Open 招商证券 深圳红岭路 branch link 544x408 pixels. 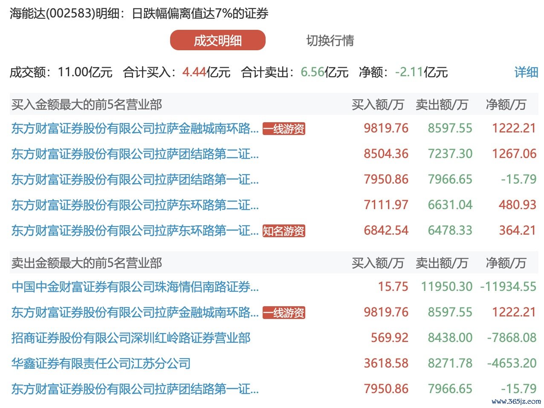click(130, 338)
